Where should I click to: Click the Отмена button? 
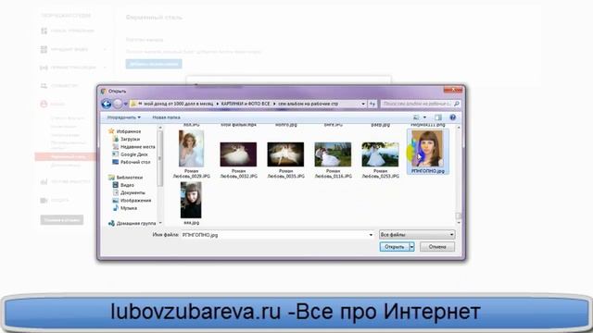click(437, 247)
